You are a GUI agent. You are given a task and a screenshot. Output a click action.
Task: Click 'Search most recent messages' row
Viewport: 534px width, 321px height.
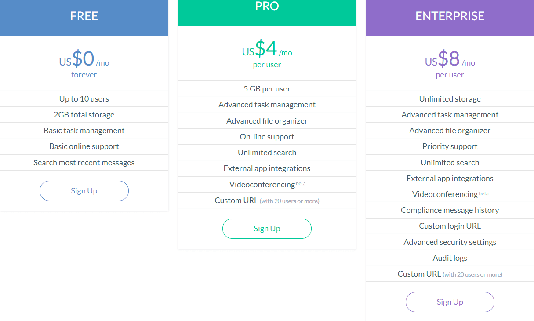(84, 162)
